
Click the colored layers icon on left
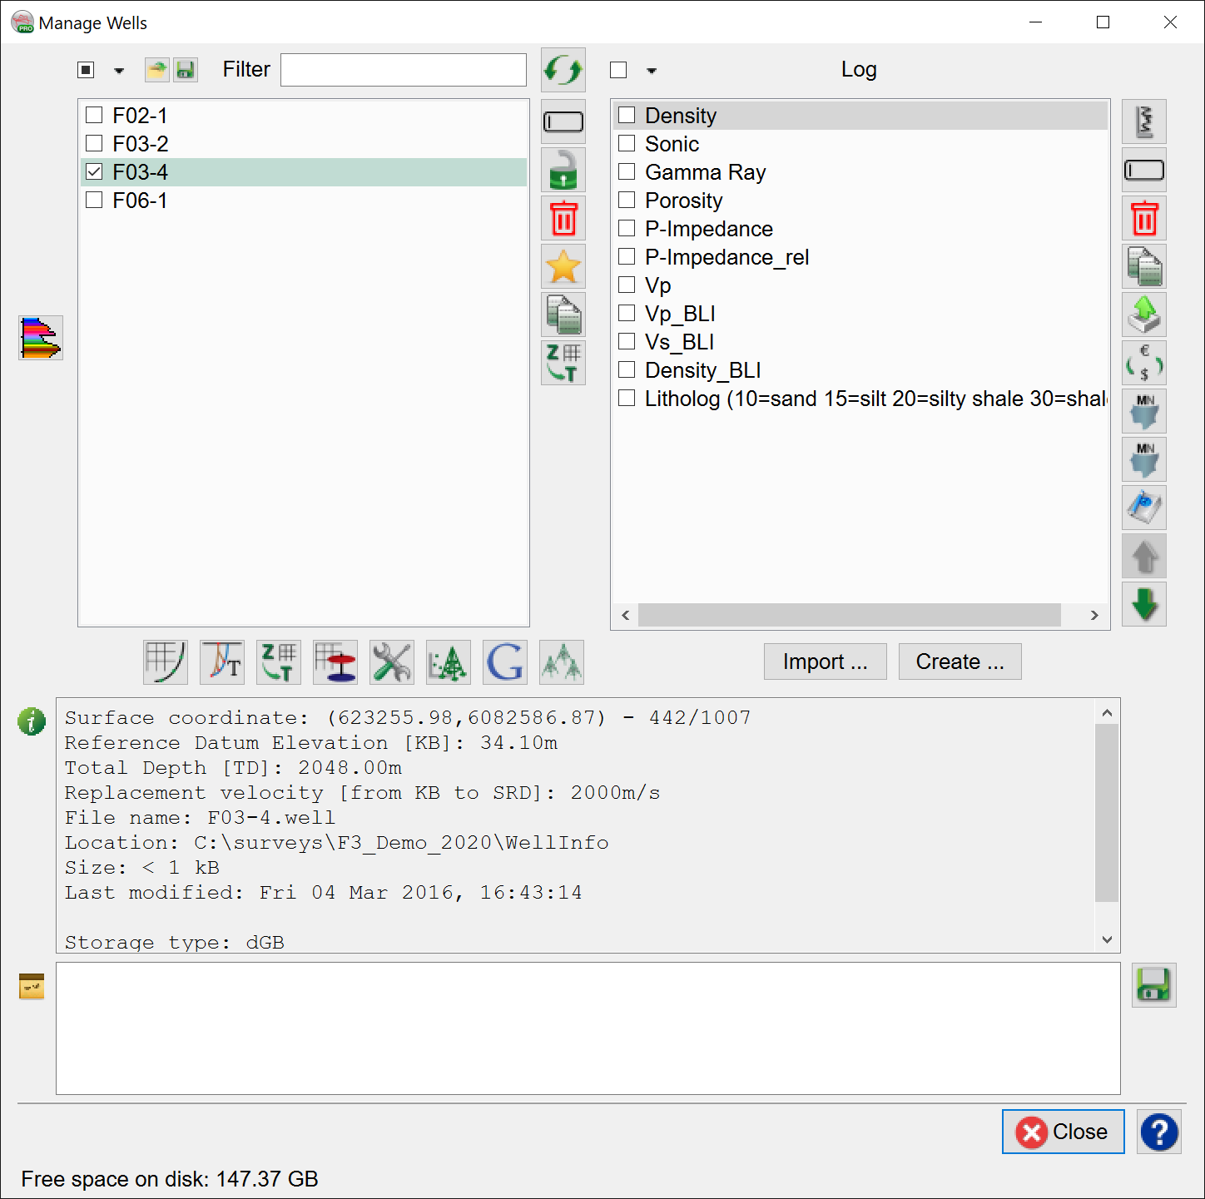click(41, 338)
